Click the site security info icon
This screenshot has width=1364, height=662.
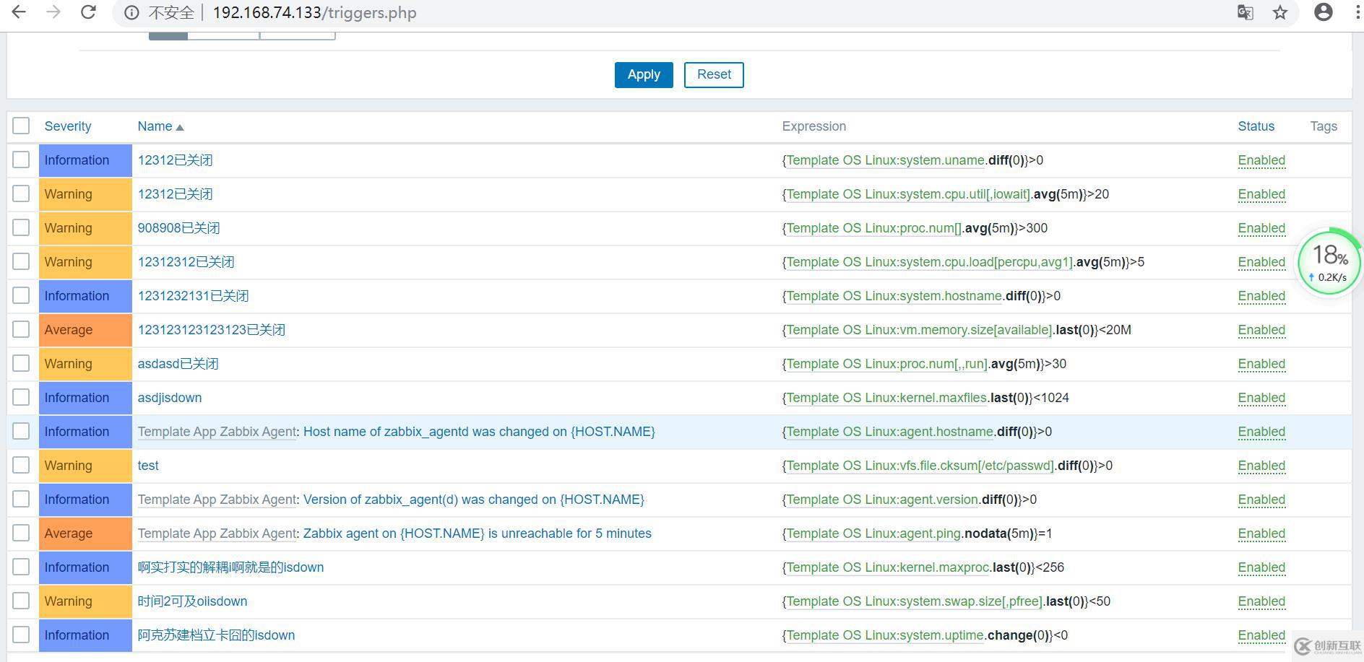click(x=131, y=13)
